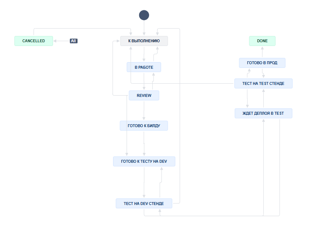Select the 'В РАБОТЕ' status node

click(x=144, y=67)
